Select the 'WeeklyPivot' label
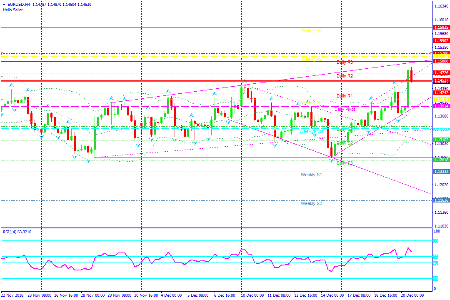Viewport: 450px width, 300px height. (x=311, y=132)
